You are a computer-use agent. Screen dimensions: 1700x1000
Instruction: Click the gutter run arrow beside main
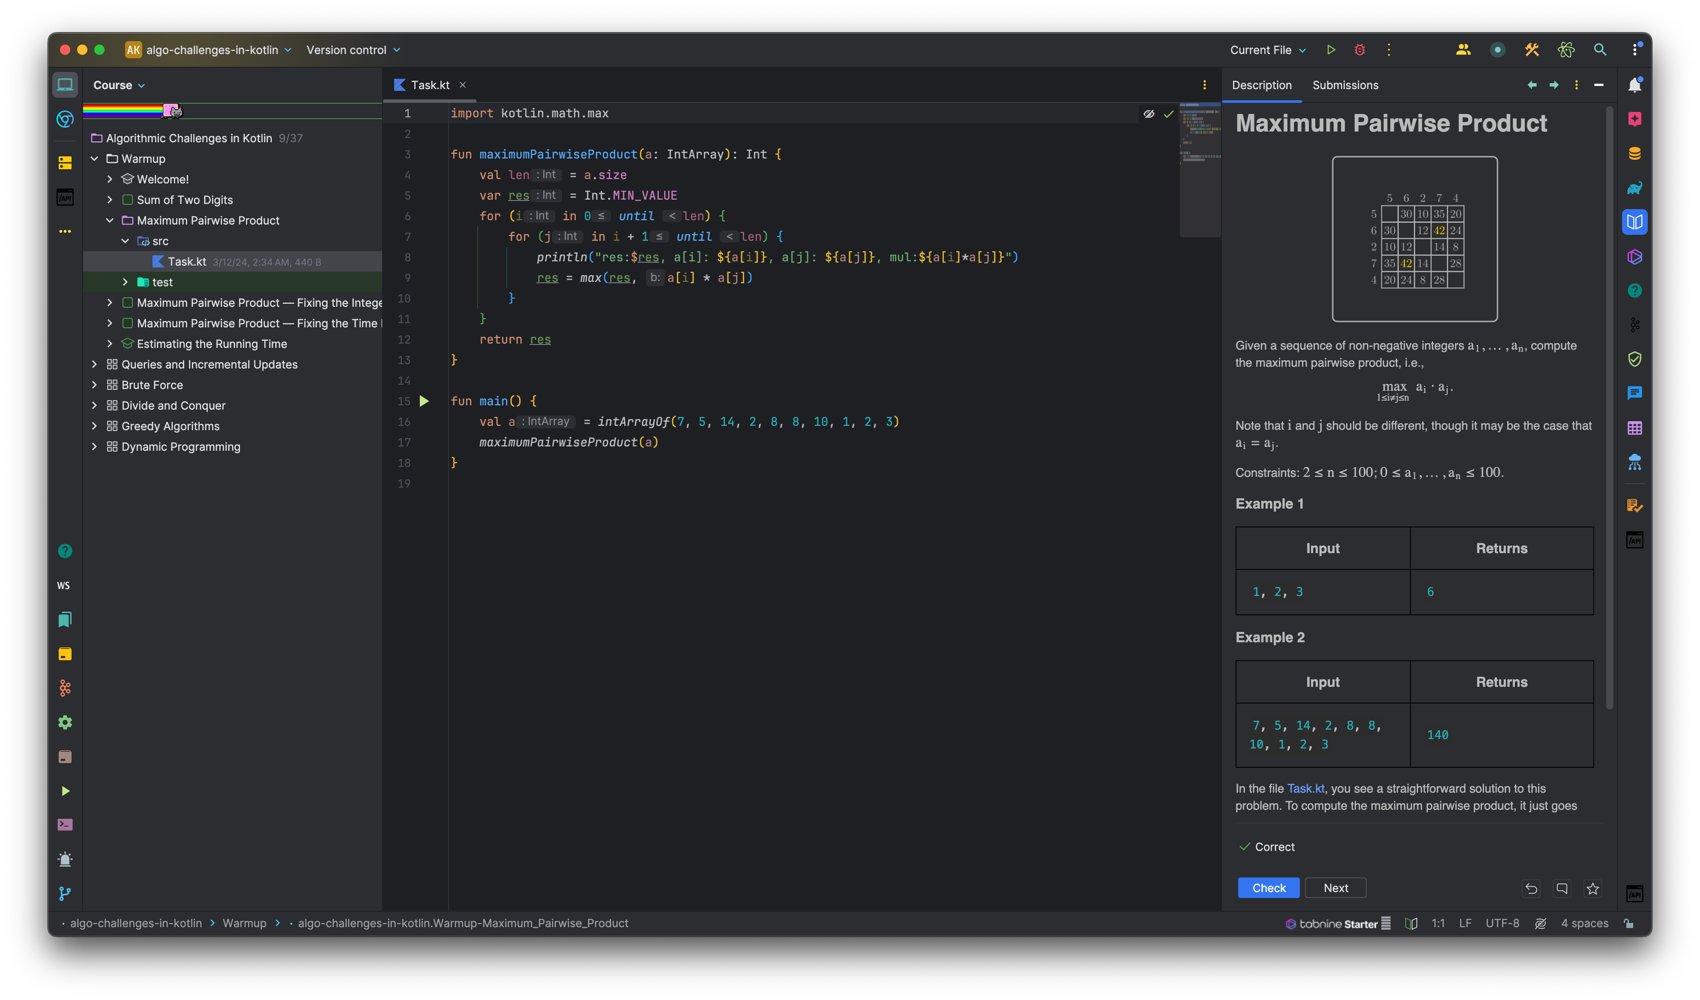click(424, 401)
